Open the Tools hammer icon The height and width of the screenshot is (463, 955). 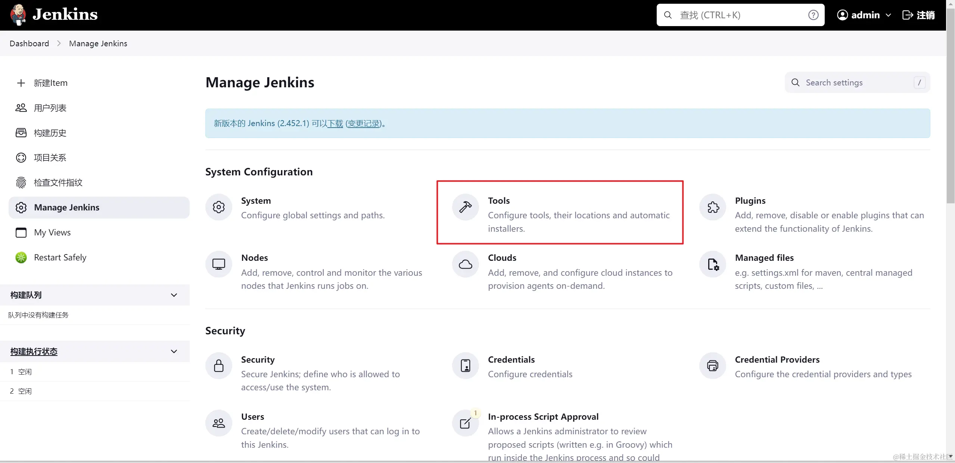(x=465, y=207)
